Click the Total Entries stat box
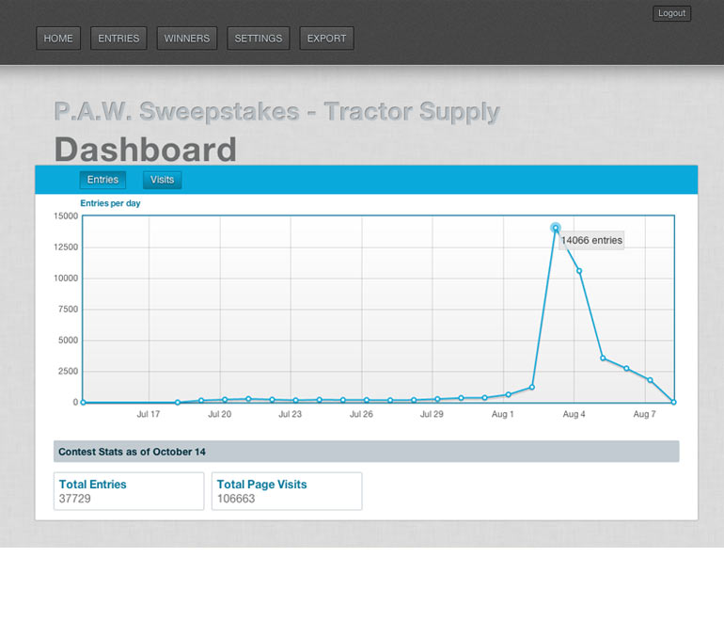The height and width of the screenshot is (621, 724). [x=129, y=491]
